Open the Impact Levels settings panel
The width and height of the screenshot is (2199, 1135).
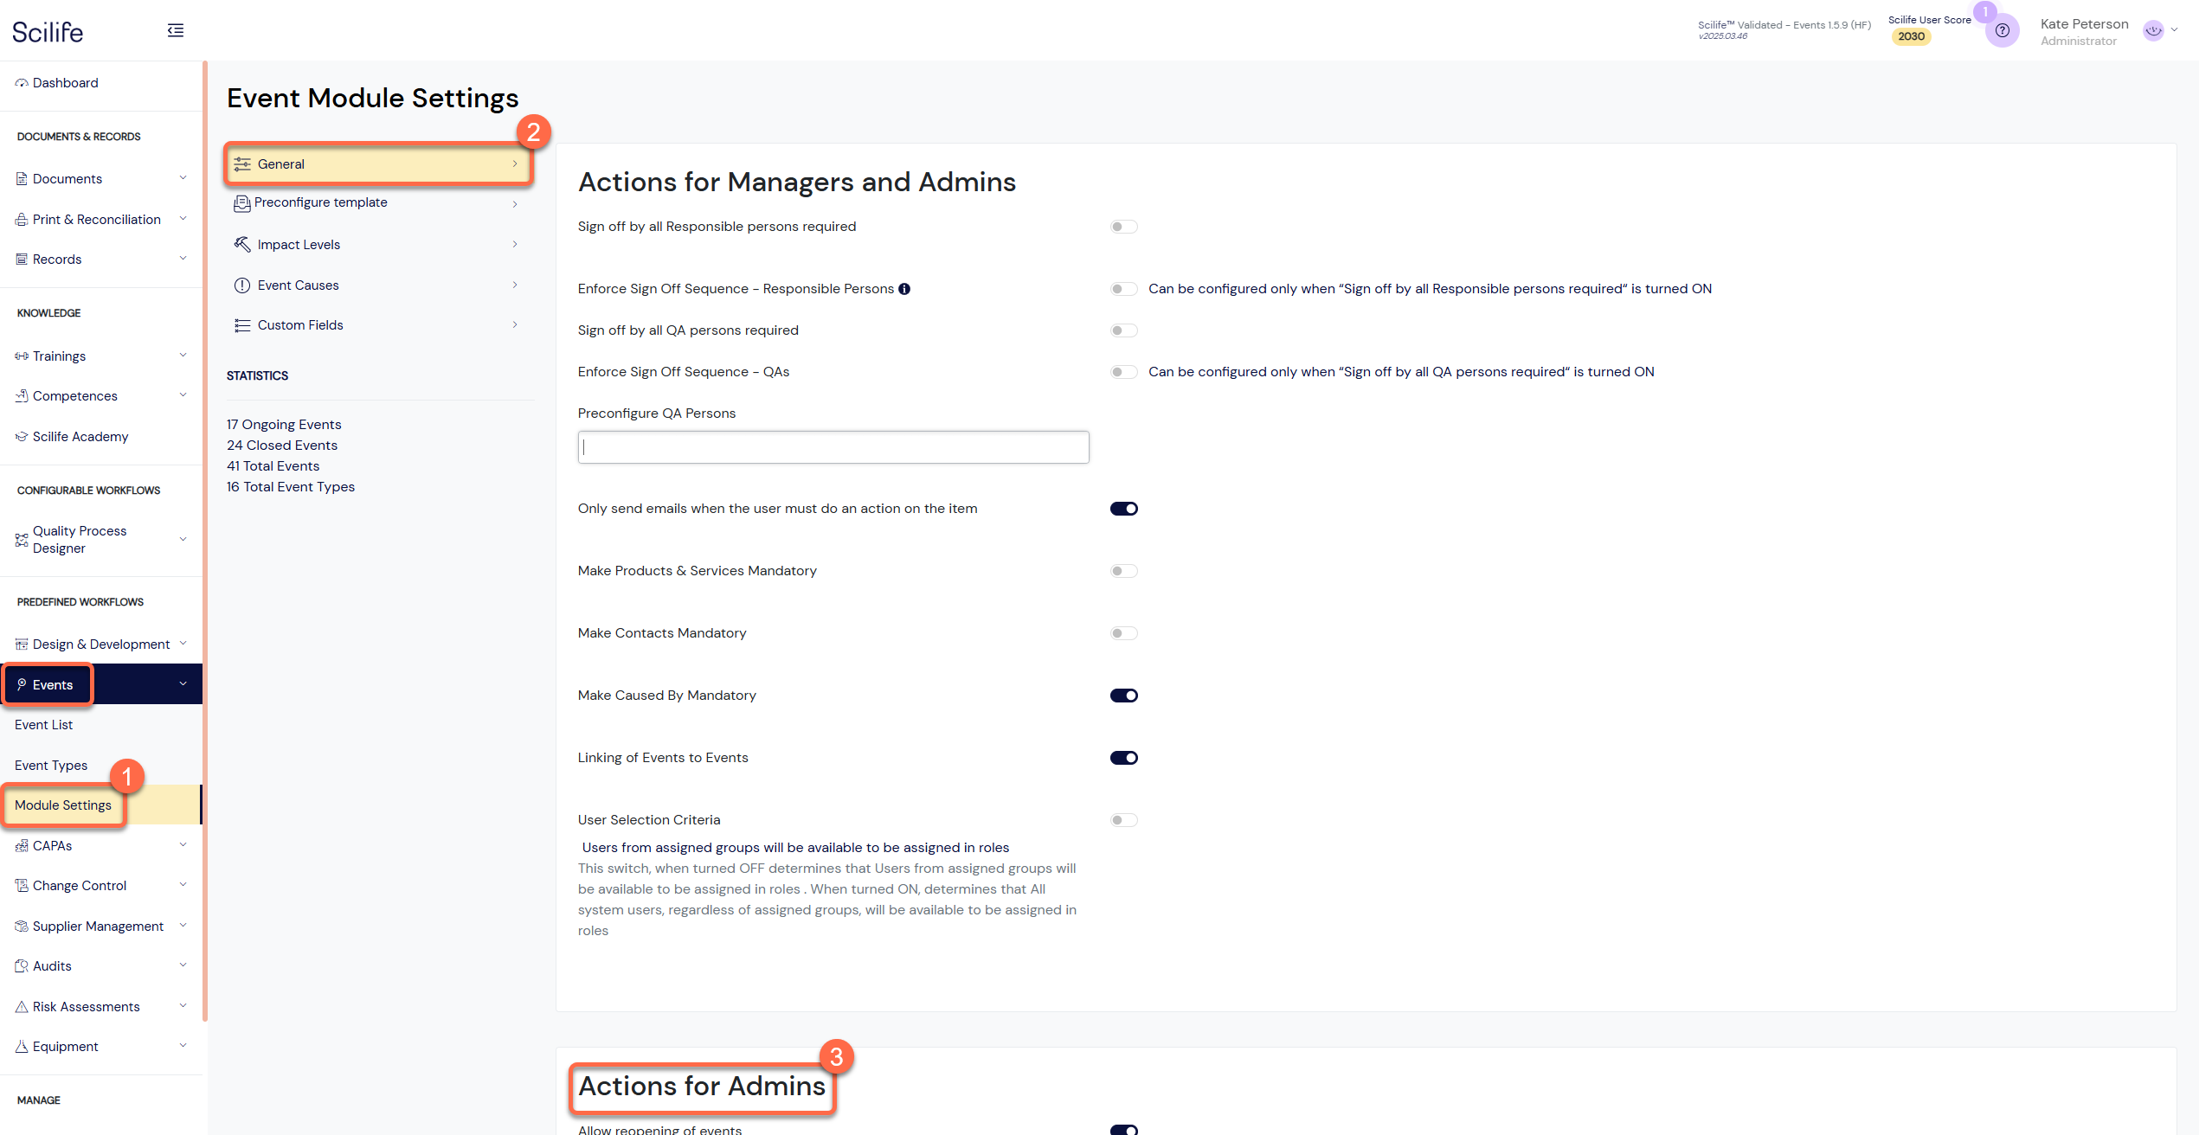coord(299,244)
